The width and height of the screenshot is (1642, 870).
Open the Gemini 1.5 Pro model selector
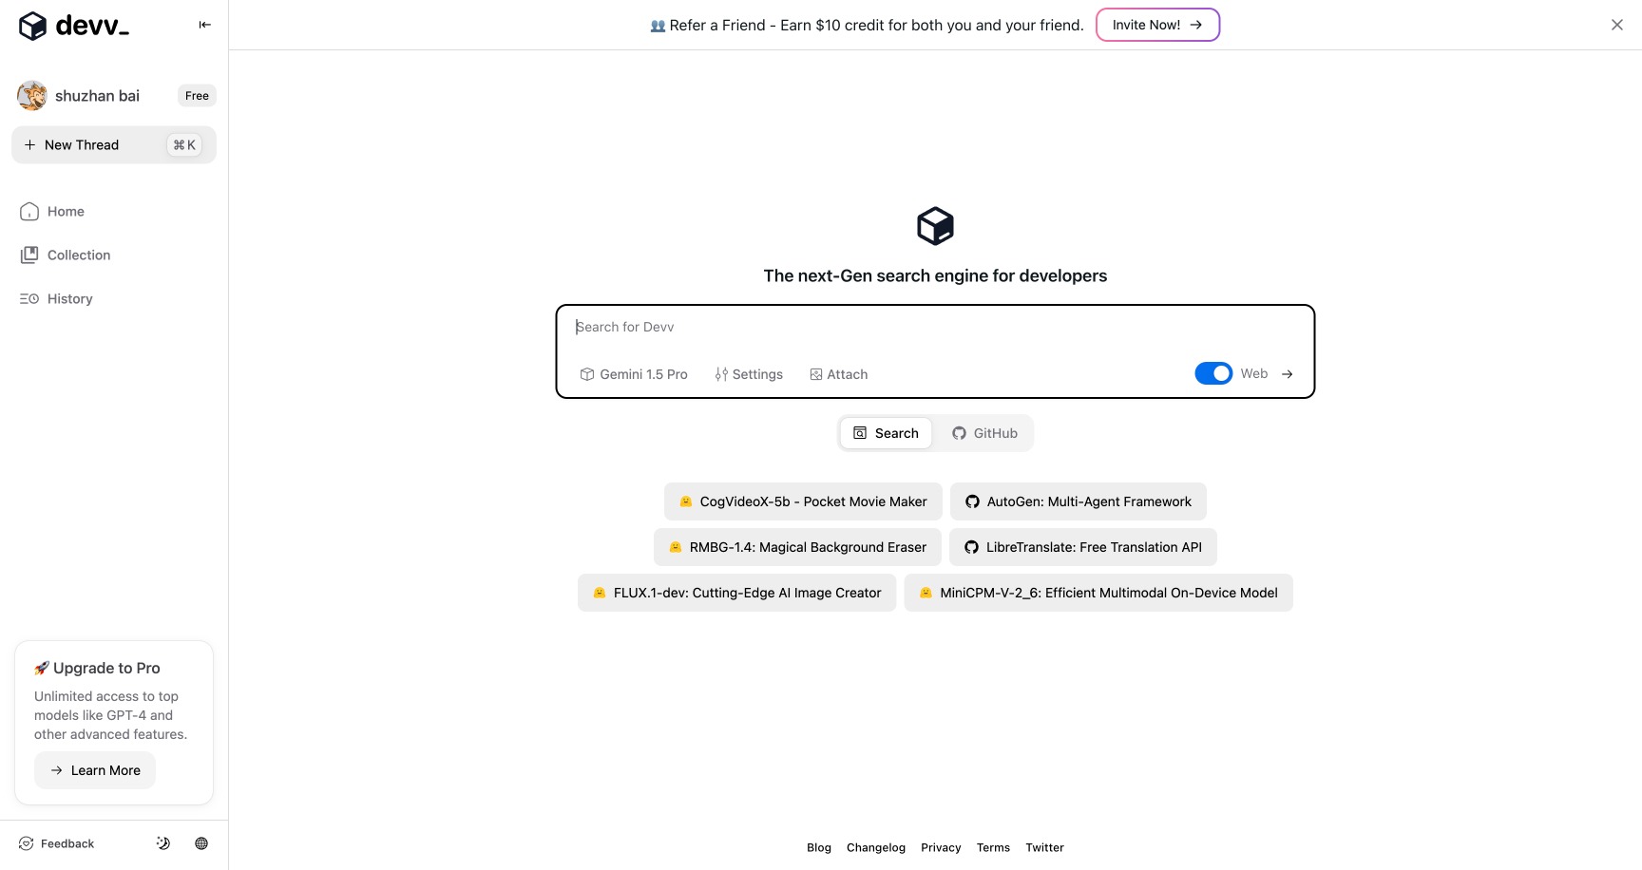click(633, 374)
